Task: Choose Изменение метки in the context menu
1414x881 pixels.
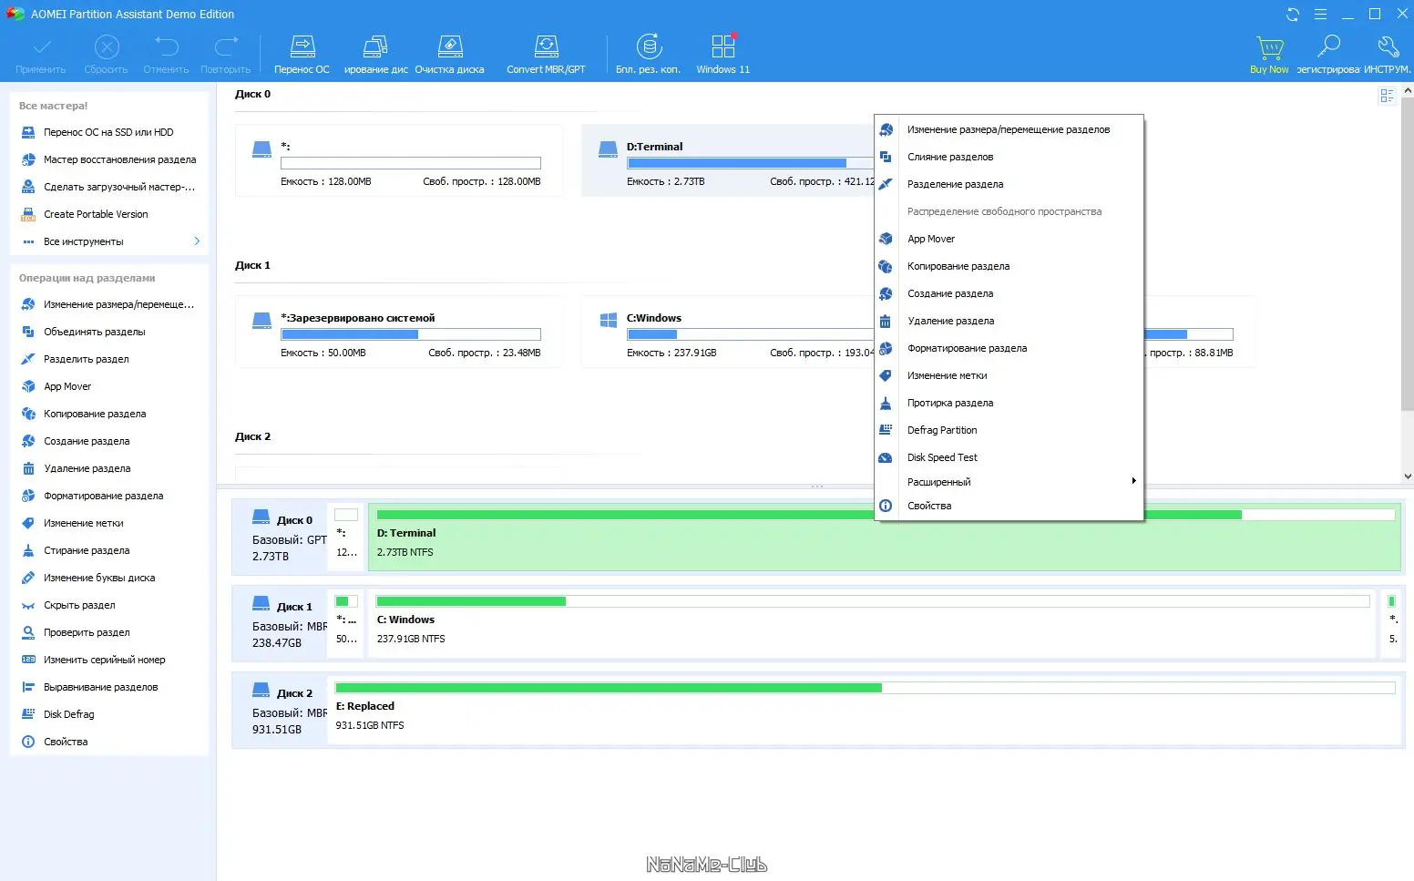Action: [x=1009, y=375]
